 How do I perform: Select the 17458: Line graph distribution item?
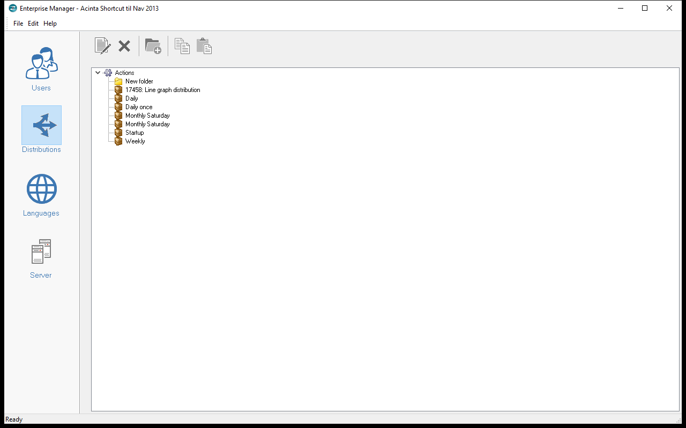click(162, 90)
